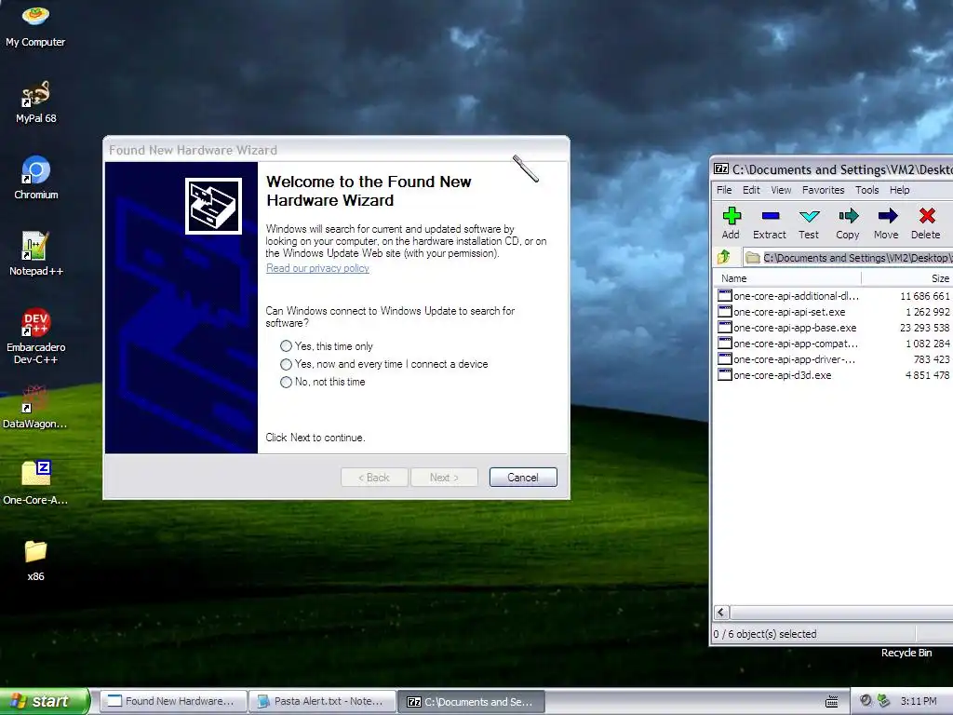The width and height of the screenshot is (953, 715).
Task: Select one-core-api-app-driver-... file
Action: click(787, 359)
